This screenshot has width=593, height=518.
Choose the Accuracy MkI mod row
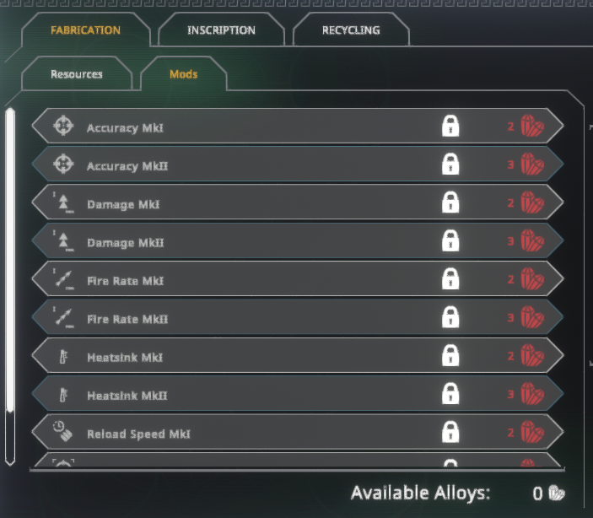point(298,126)
